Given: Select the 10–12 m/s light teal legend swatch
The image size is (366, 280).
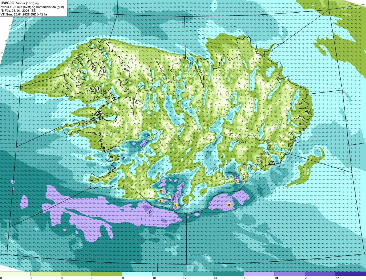Looking at the screenshot, I should click(x=168, y=274).
